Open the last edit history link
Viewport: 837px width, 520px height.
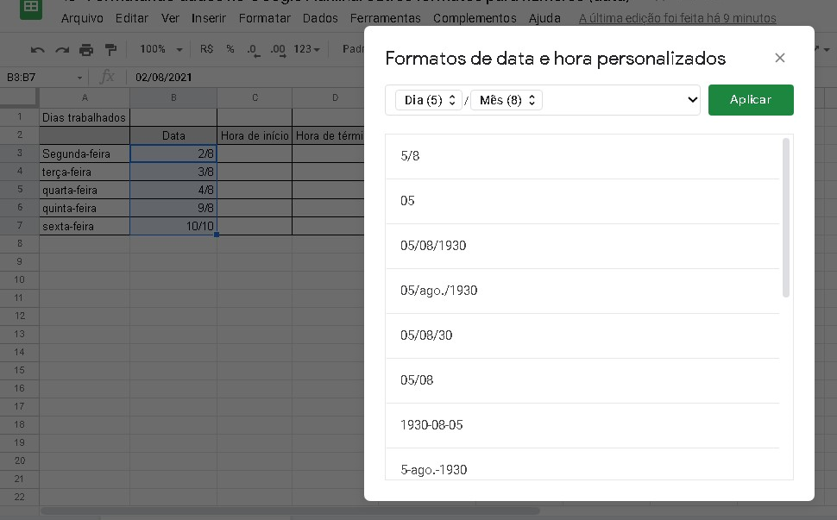677,17
